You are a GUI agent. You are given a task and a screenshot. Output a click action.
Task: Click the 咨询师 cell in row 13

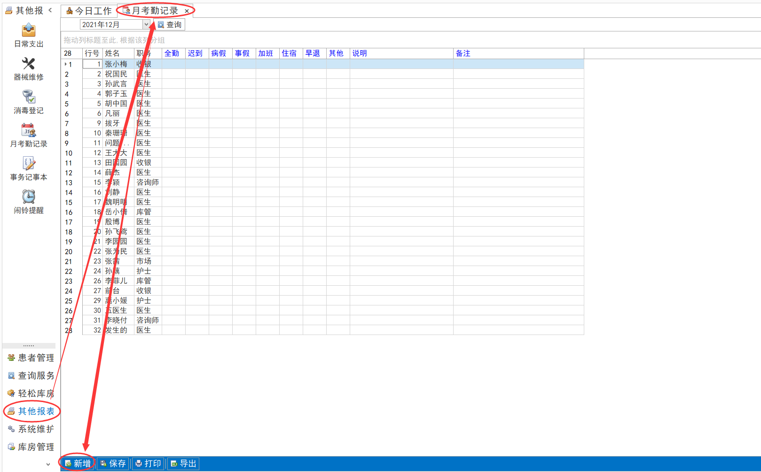[148, 183]
